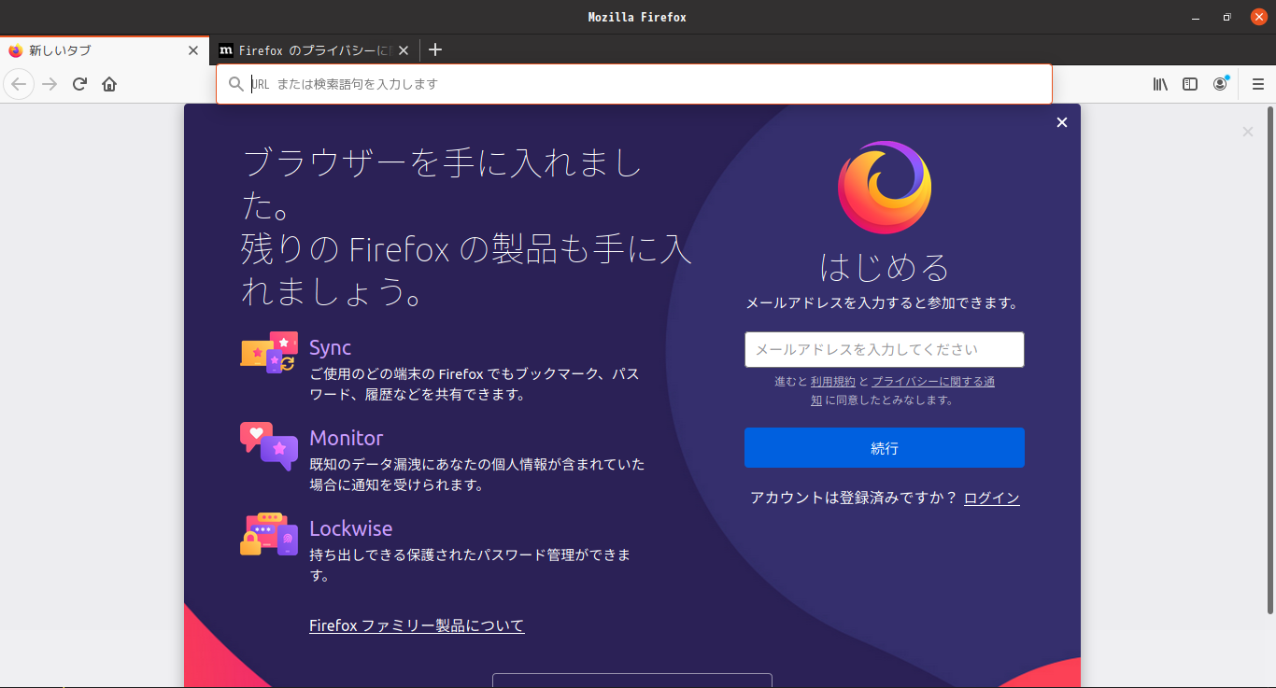Click the Lockwise heading
Screen dimensions: 1276x688
click(x=350, y=528)
